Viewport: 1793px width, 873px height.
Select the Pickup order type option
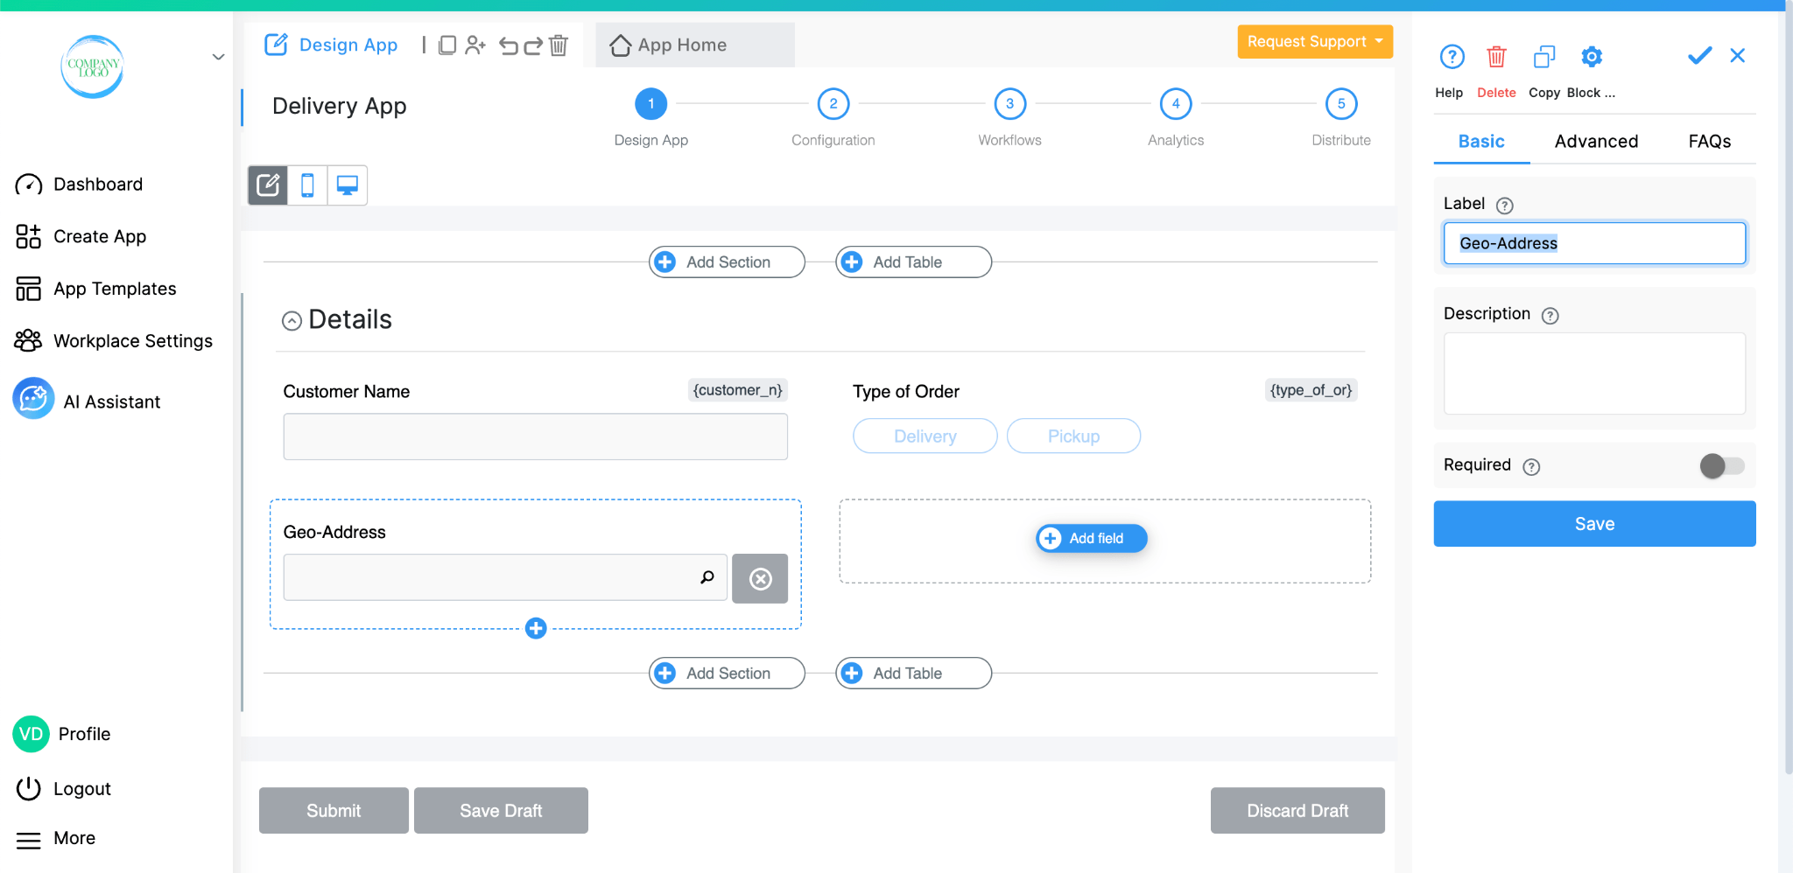pos(1073,436)
